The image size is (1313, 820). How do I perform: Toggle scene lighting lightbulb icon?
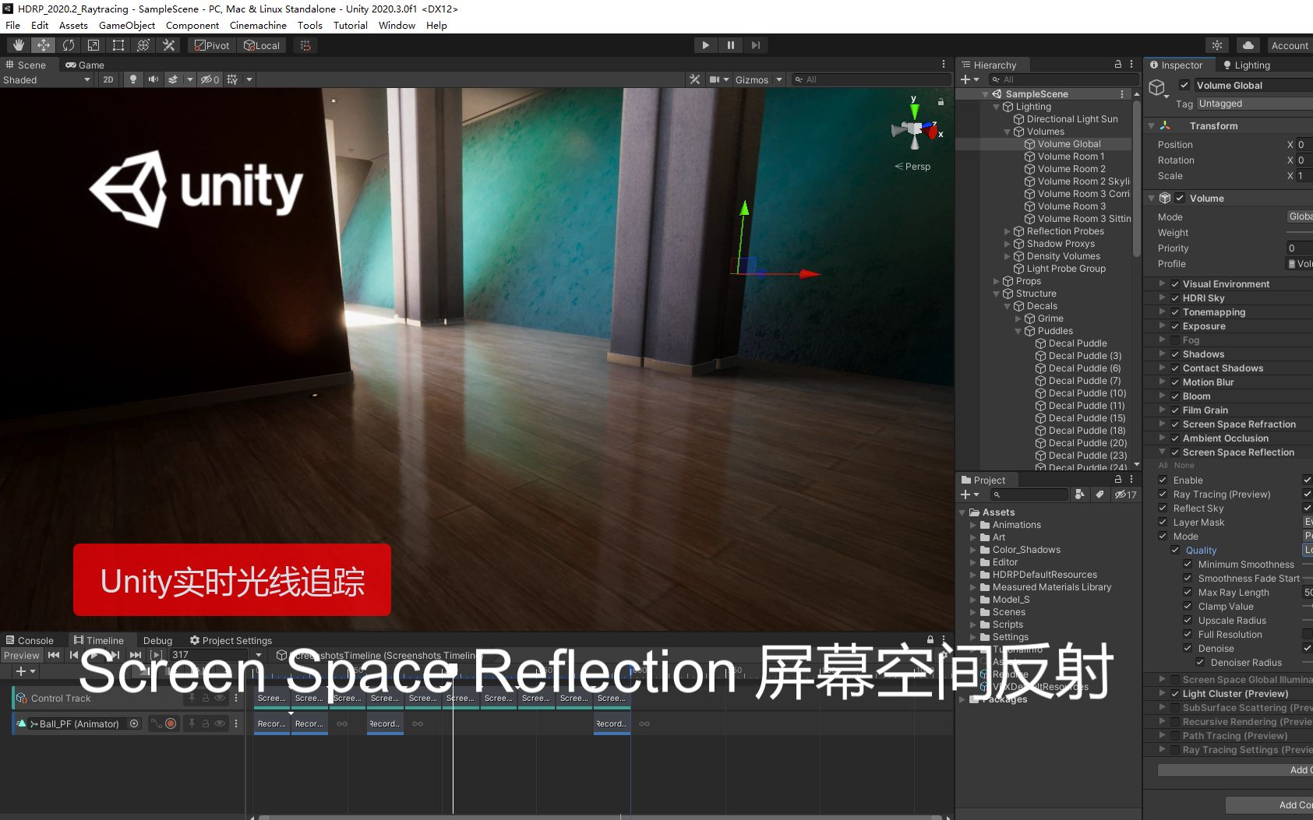click(133, 79)
